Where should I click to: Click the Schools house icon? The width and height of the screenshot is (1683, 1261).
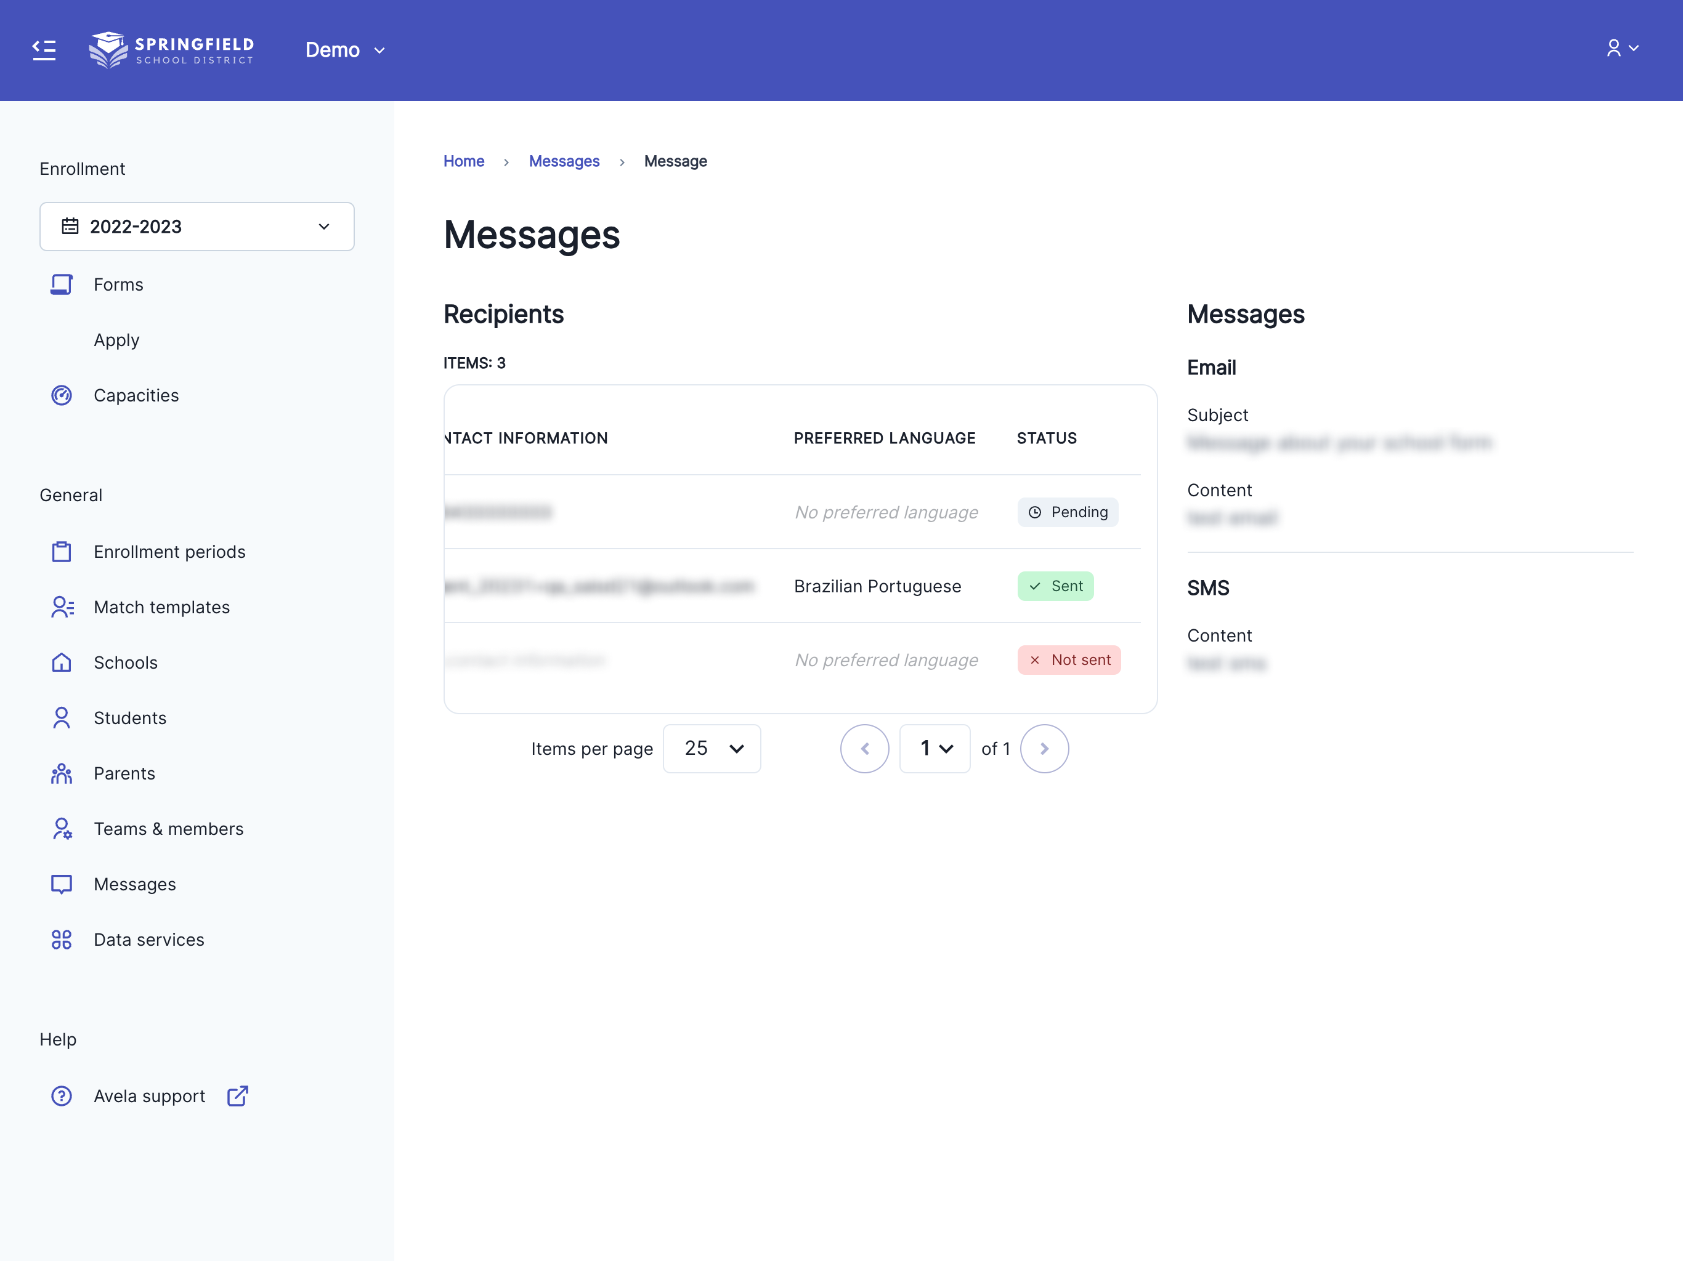61,663
